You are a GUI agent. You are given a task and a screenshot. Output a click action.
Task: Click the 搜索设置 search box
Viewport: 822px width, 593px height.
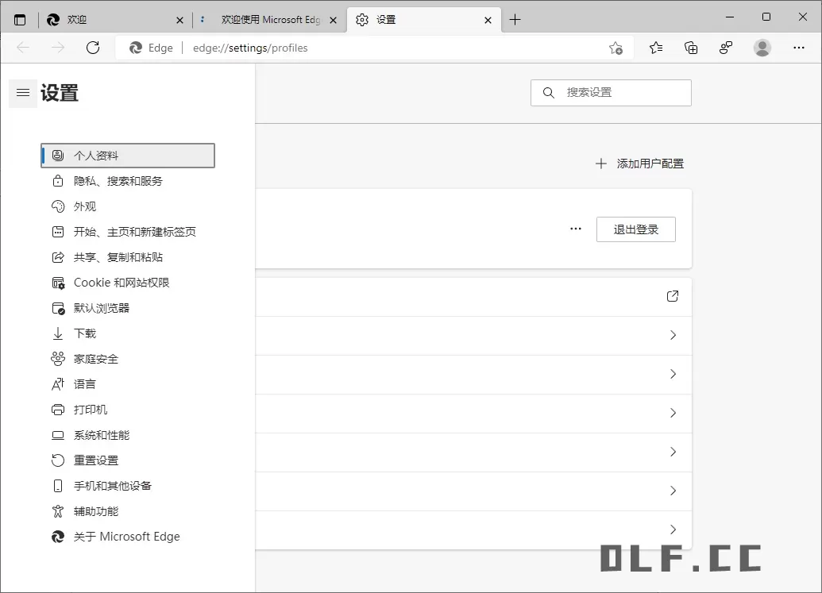pyautogui.click(x=611, y=92)
